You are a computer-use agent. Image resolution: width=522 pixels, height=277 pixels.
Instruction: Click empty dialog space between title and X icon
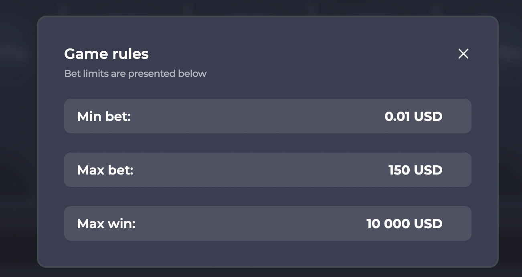(x=301, y=54)
